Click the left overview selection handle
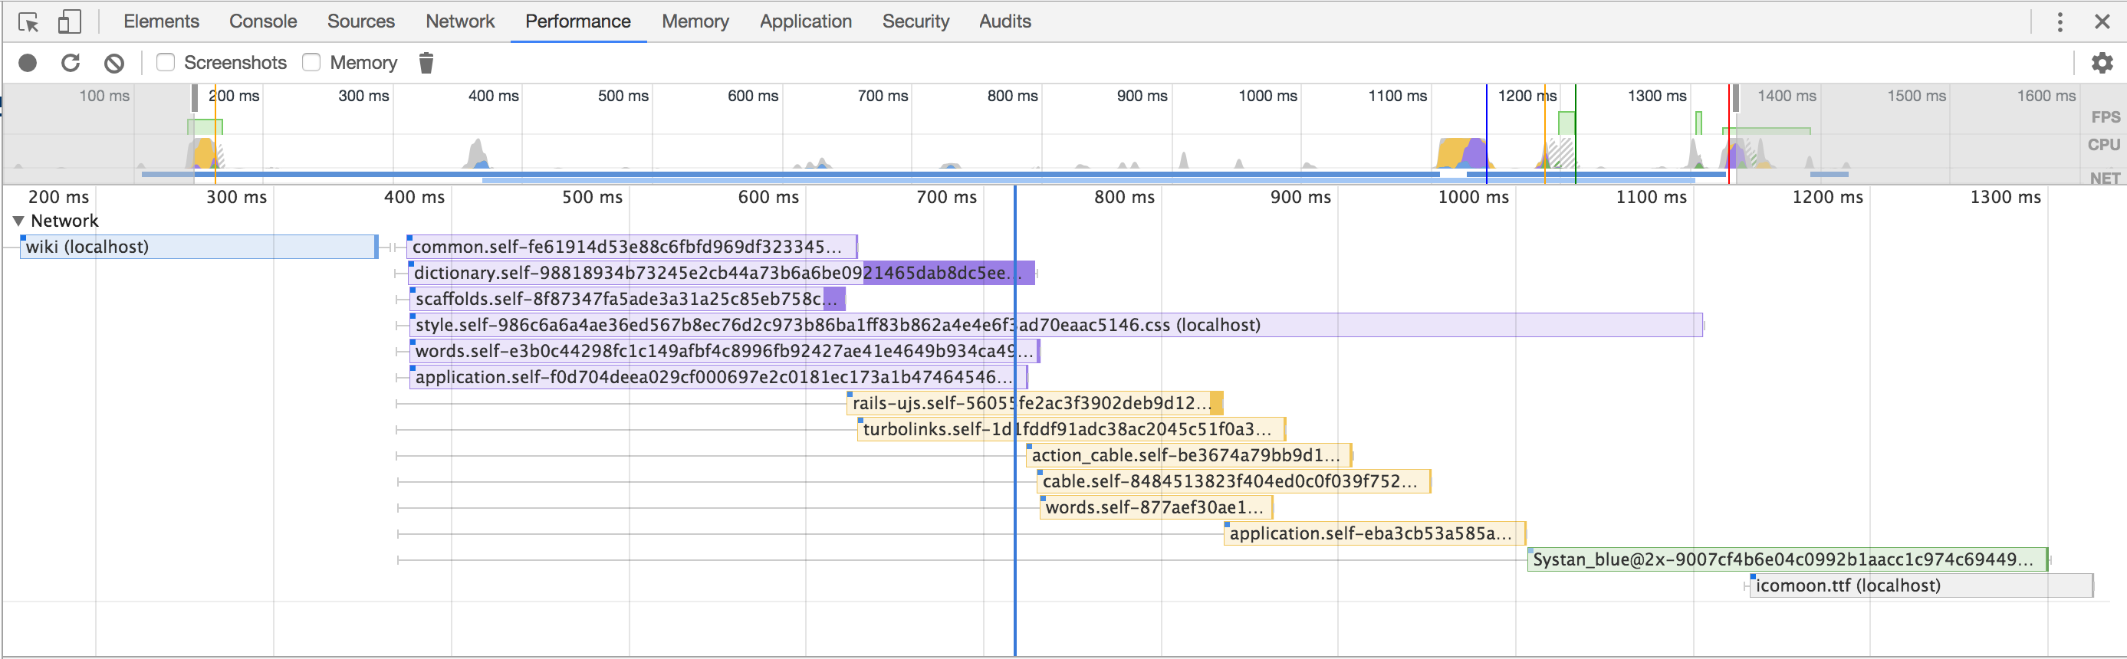This screenshot has height=659, width=2127. click(x=195, y=98)
